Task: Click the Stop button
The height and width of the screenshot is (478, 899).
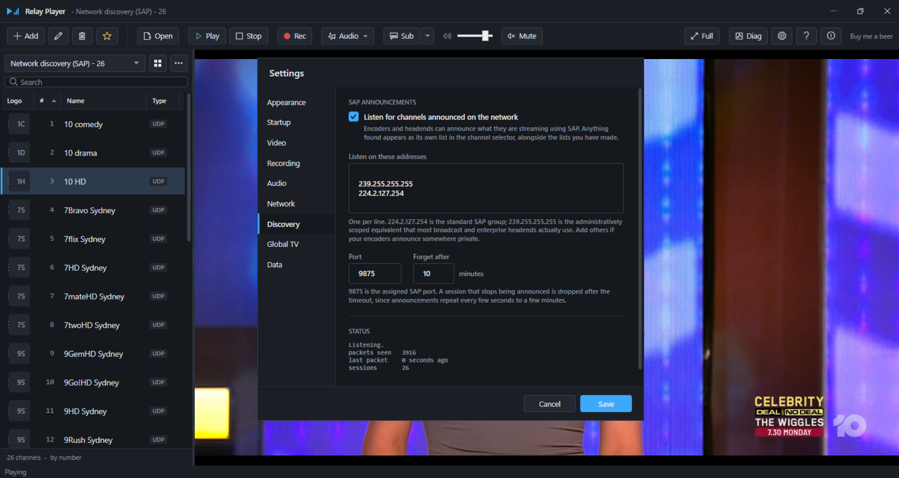Action: [249, 36]
